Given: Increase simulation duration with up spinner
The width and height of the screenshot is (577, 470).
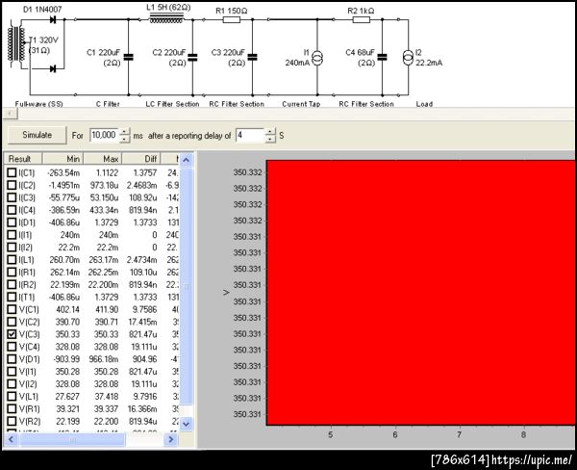Looking at the screenshot, I should 125,132.
